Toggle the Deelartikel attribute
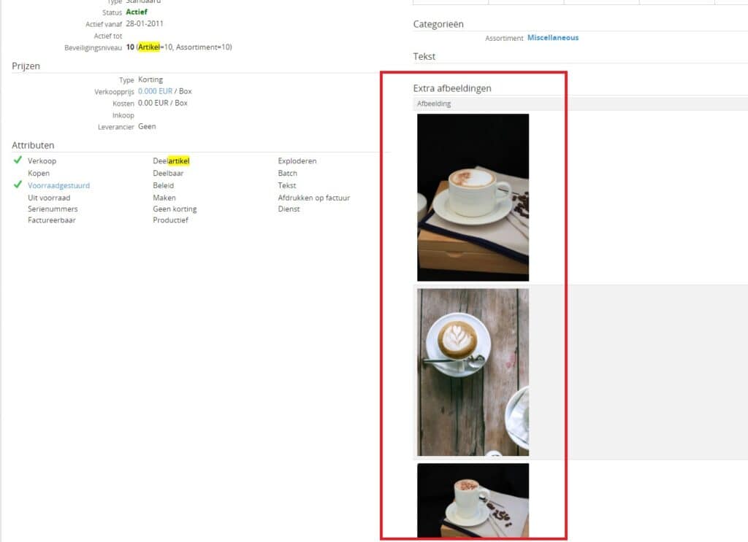This screenshot has height=542, width=748. click(171, 161)
